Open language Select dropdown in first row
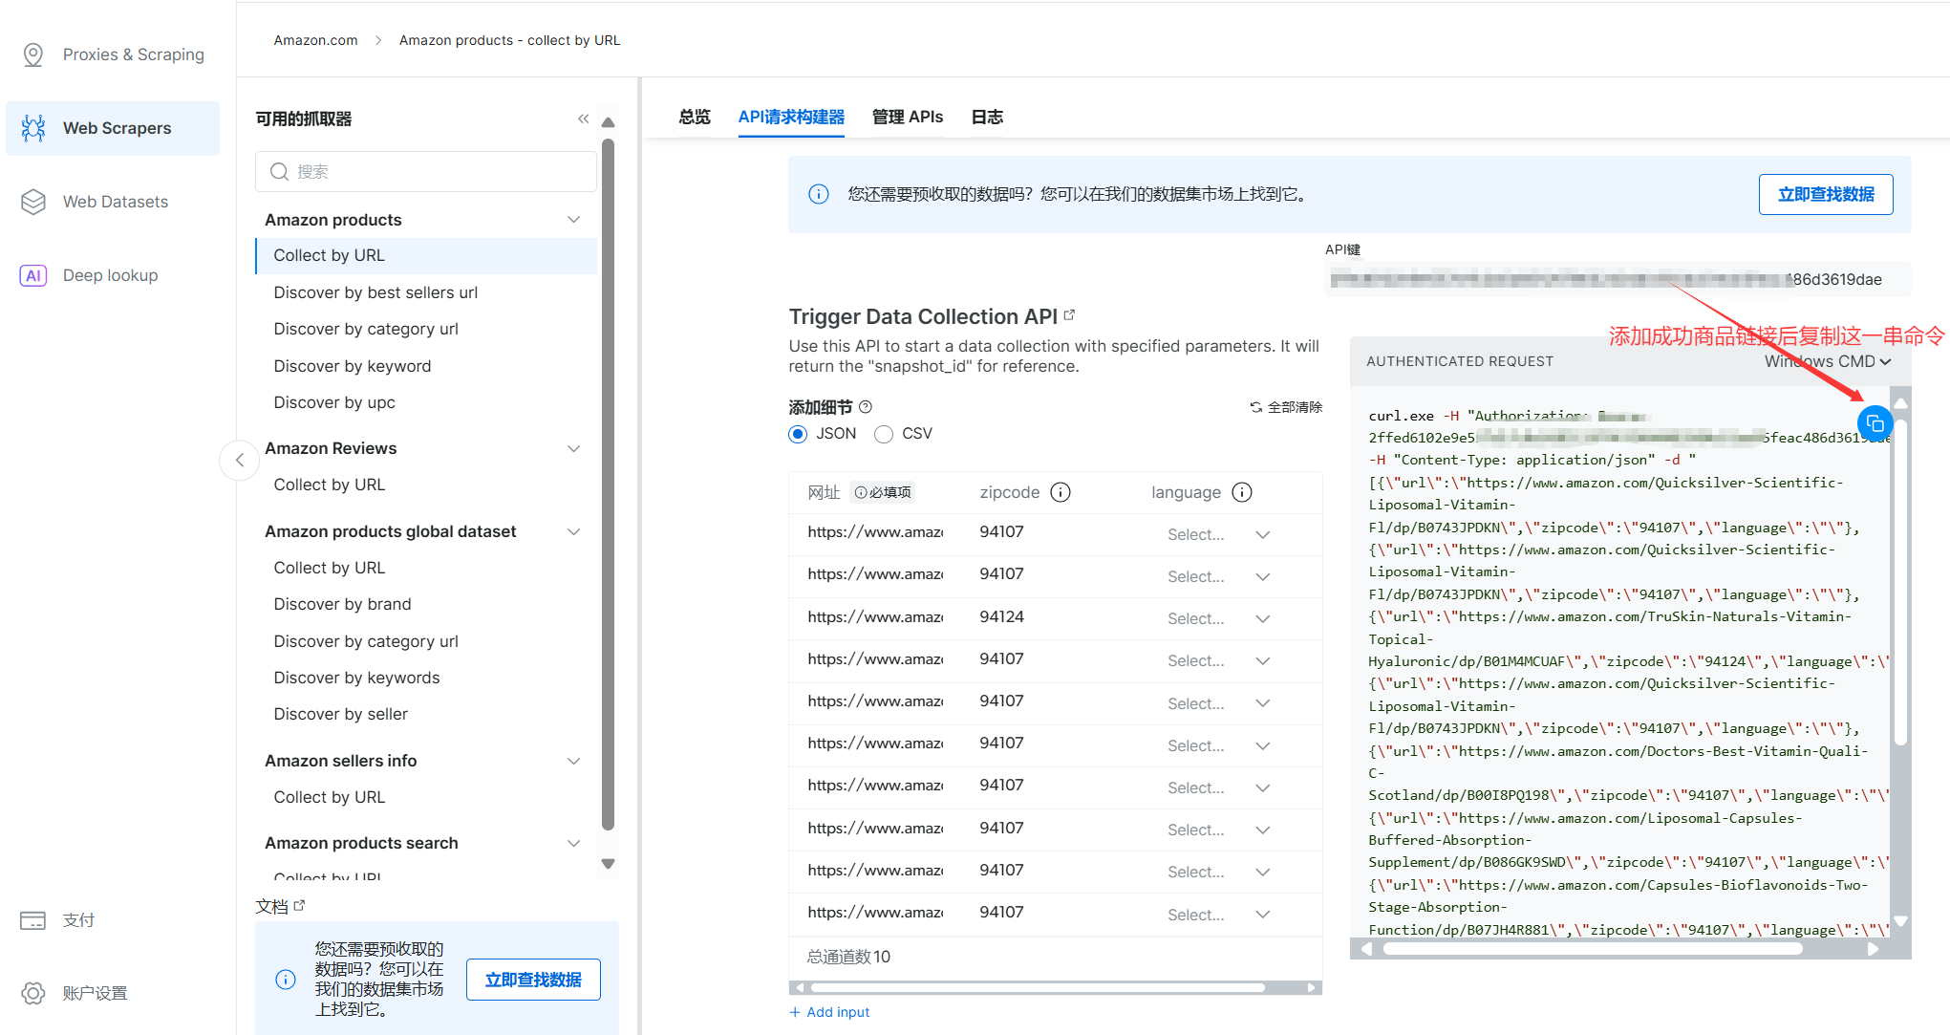The width and height of the screenshot is (1950, 1035). pos(1218,534)
